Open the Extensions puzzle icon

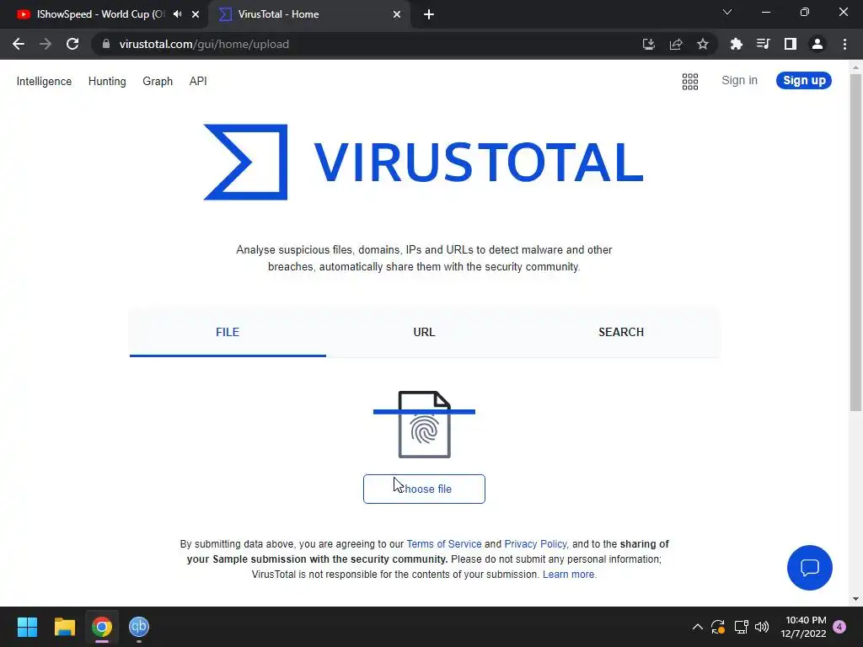coord(736,44)
